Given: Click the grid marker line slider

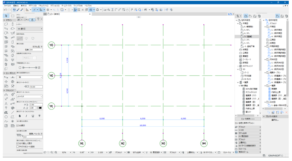Looking at the screenshot, I should pyautogui.click(x=29, y=68).
